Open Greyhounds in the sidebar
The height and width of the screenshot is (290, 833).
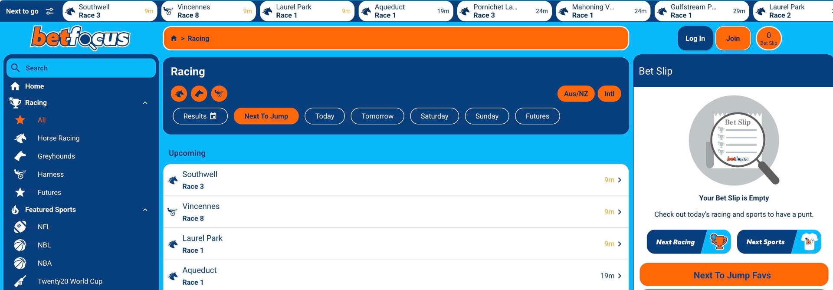[x=56, y=156]
